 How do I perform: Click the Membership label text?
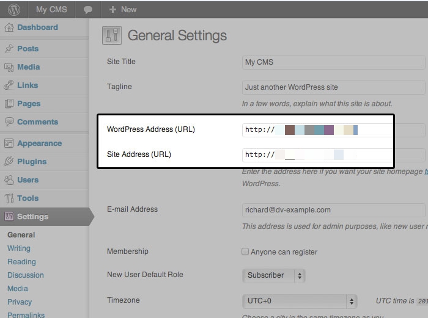point(127,251)
